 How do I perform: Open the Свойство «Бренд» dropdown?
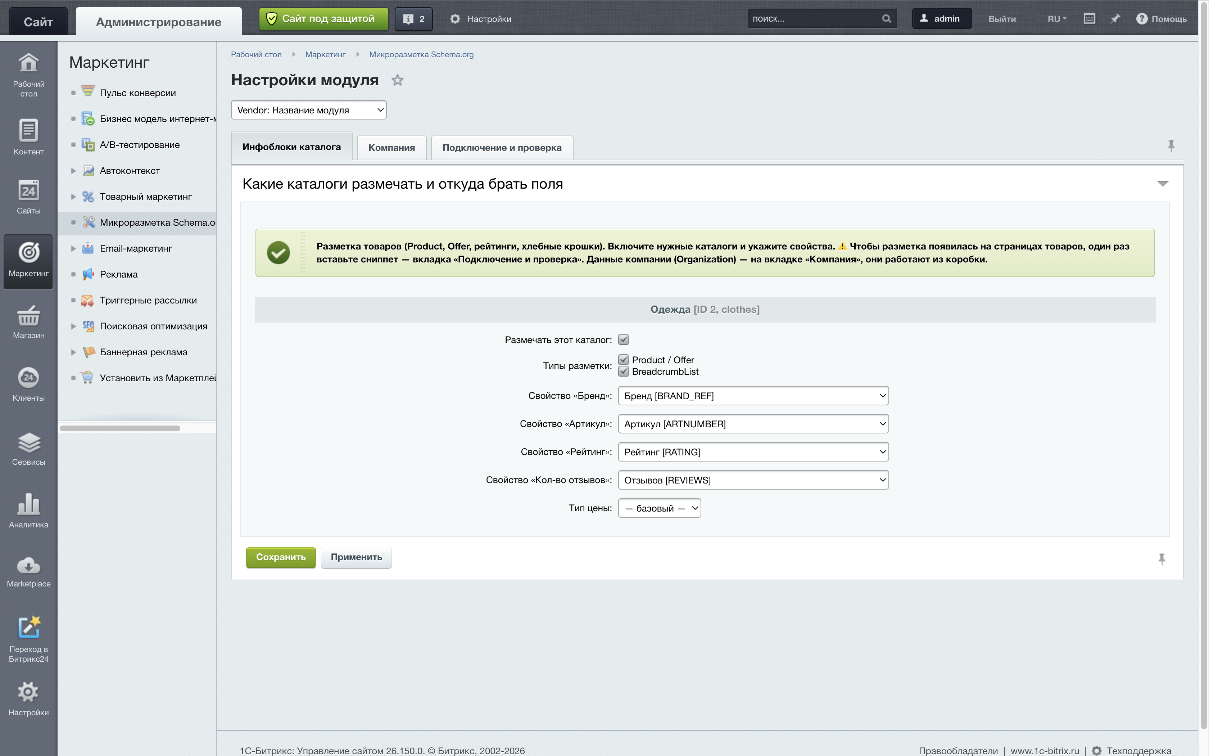click(x=753, y=396)
